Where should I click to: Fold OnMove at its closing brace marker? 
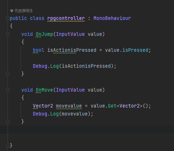8,121
